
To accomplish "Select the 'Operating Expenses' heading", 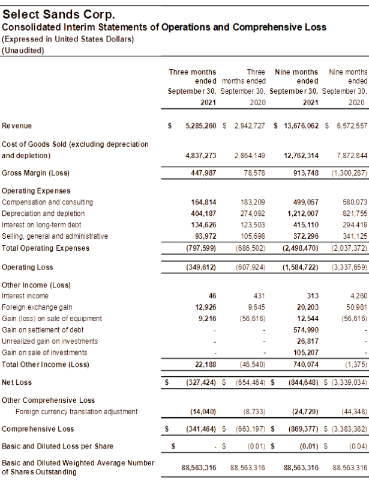I will tap(36, 191).
